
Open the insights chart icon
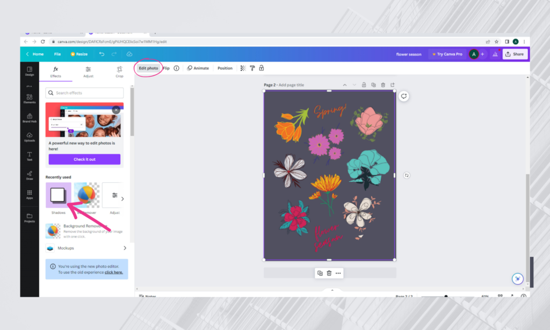pyautogui.click(x=495, y=54)
